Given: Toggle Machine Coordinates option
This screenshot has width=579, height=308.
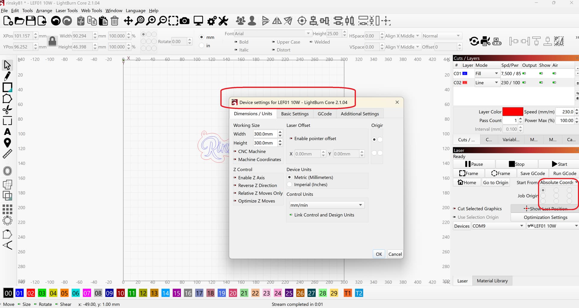Looking at the screenshot, I should tap(257, 160).
